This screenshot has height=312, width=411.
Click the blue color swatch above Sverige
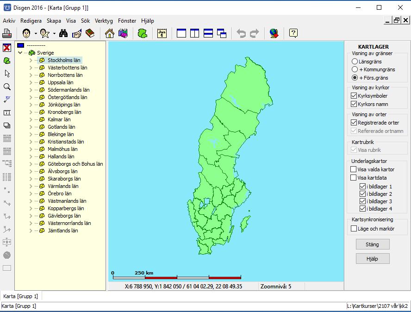click(x=21, y=45)
